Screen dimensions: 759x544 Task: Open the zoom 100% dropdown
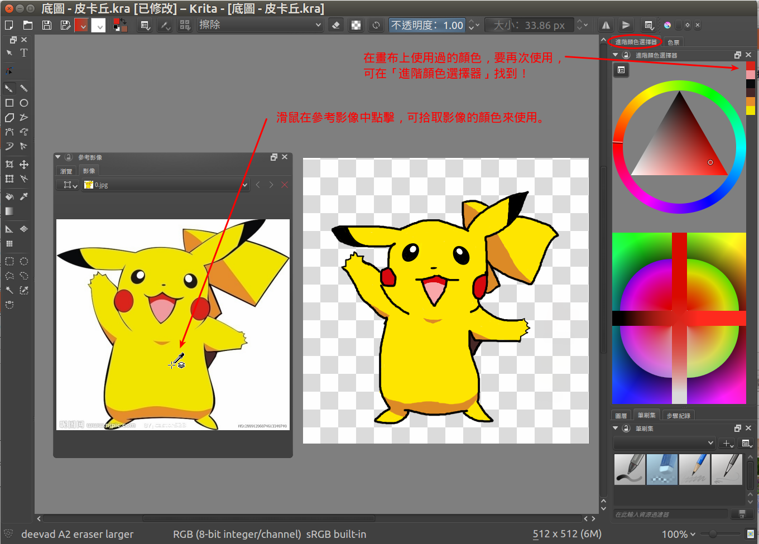(679, 534)
